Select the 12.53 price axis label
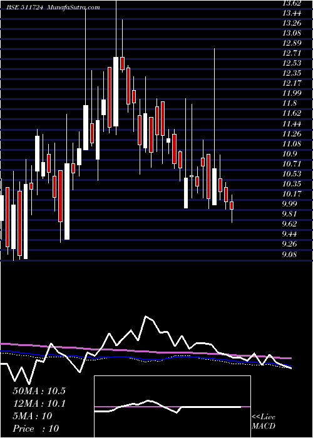Screen dimensions: 313x438 (292, 63)
